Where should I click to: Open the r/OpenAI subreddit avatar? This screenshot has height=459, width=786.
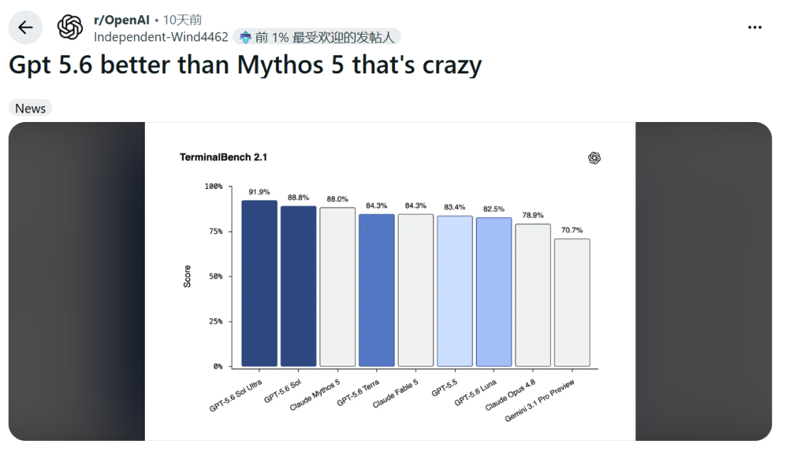(x=70, y=27)
